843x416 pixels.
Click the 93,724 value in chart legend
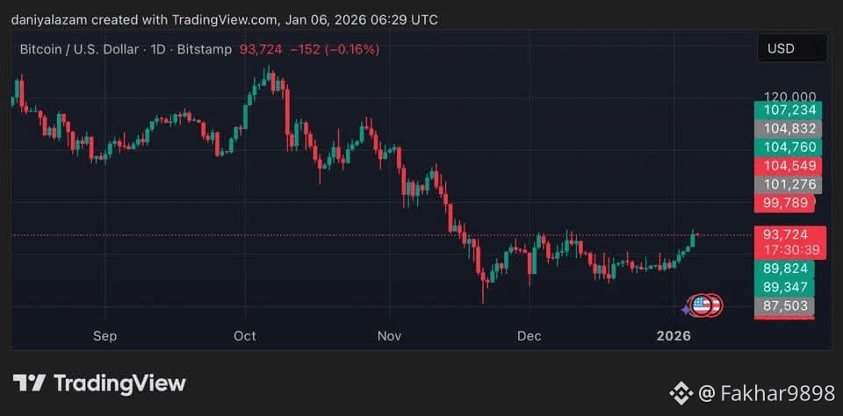click(x=261, y=49)
